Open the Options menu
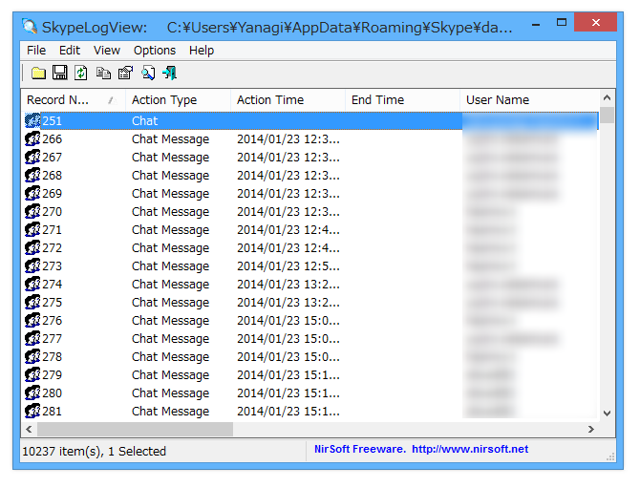This screenshot has height=488, width=640. pyautogui.click(x=155, y=51)
